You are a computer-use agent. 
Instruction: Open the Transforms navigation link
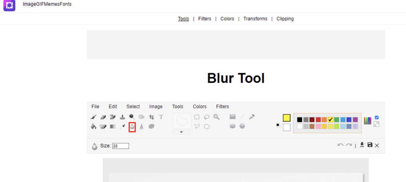coord(255,19)
